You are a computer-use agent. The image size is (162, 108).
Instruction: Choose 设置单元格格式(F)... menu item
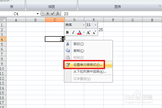88,65
